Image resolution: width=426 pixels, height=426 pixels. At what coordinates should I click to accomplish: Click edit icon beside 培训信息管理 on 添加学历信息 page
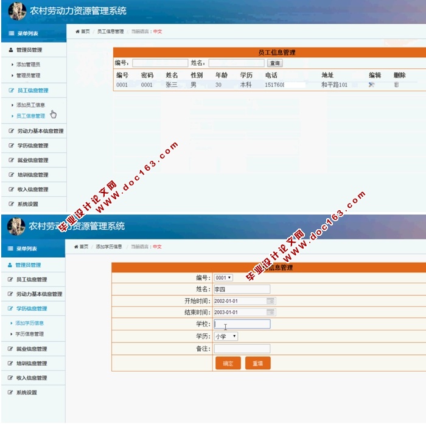coord(10,363)
